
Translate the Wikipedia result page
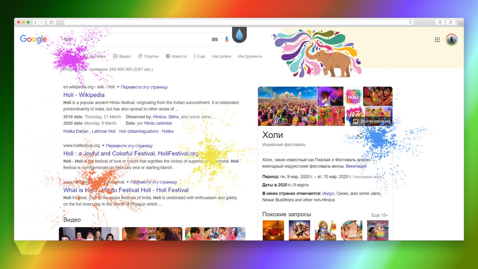144,87
